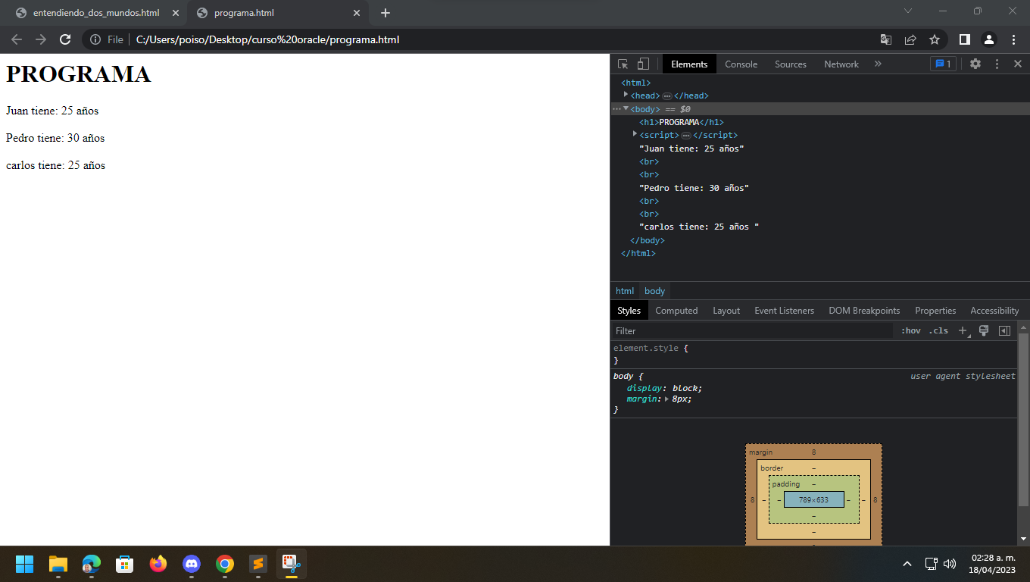The image size is (1030, 582).
Task: Select "carlos tiene: 25 años" text node
Action: (x=699, y=227)
